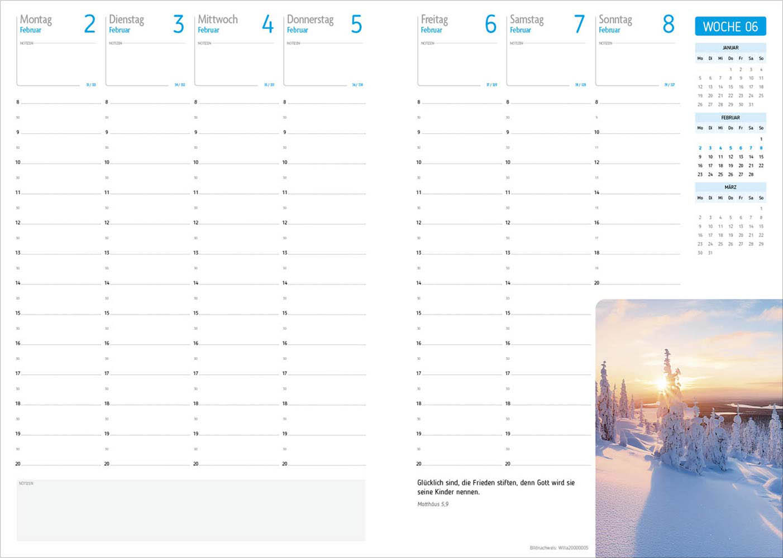Click the winter snow landscape photo
The width and height of the screenshot is (783, 558).
689,428
